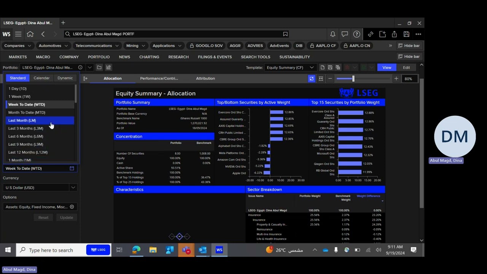Open the portfolio folder icon
The height and width of the screenshot is (274, 487).
pos(99,67)
